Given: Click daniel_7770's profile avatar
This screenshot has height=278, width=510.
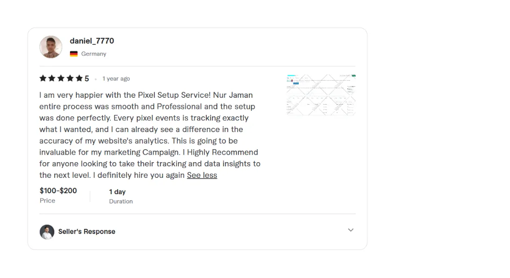Looking at the screenshot, I should coord(51,47).
